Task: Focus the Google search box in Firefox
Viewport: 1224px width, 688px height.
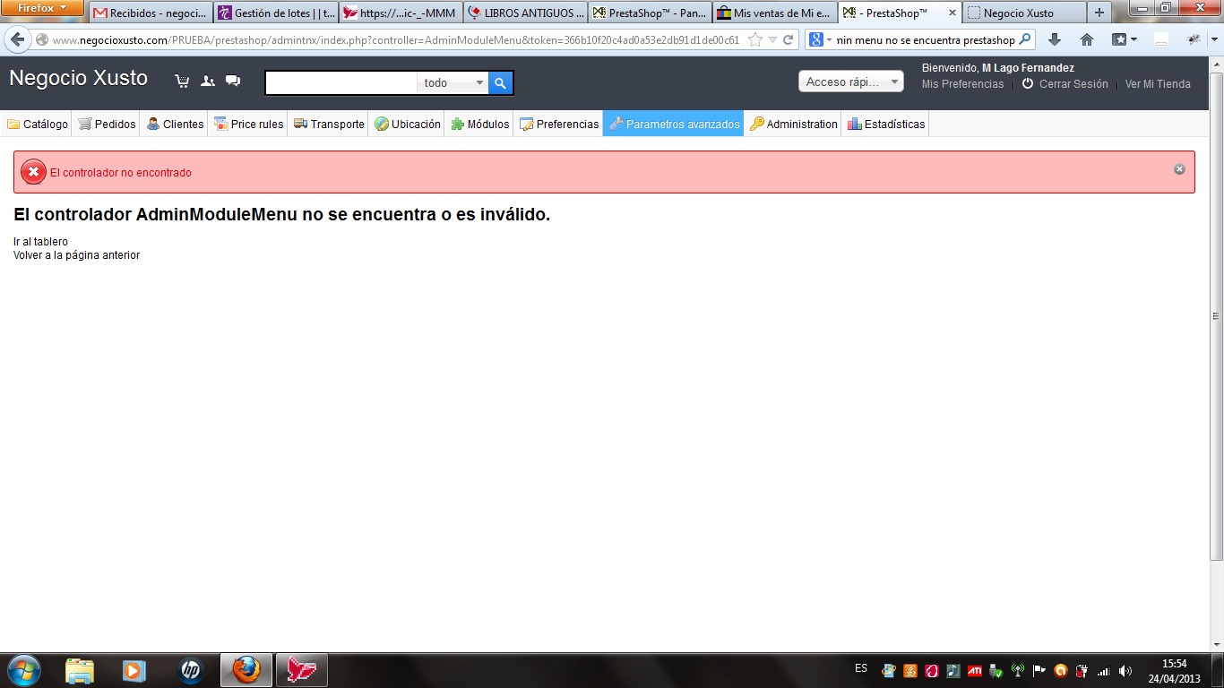Action: click(925, 40)
